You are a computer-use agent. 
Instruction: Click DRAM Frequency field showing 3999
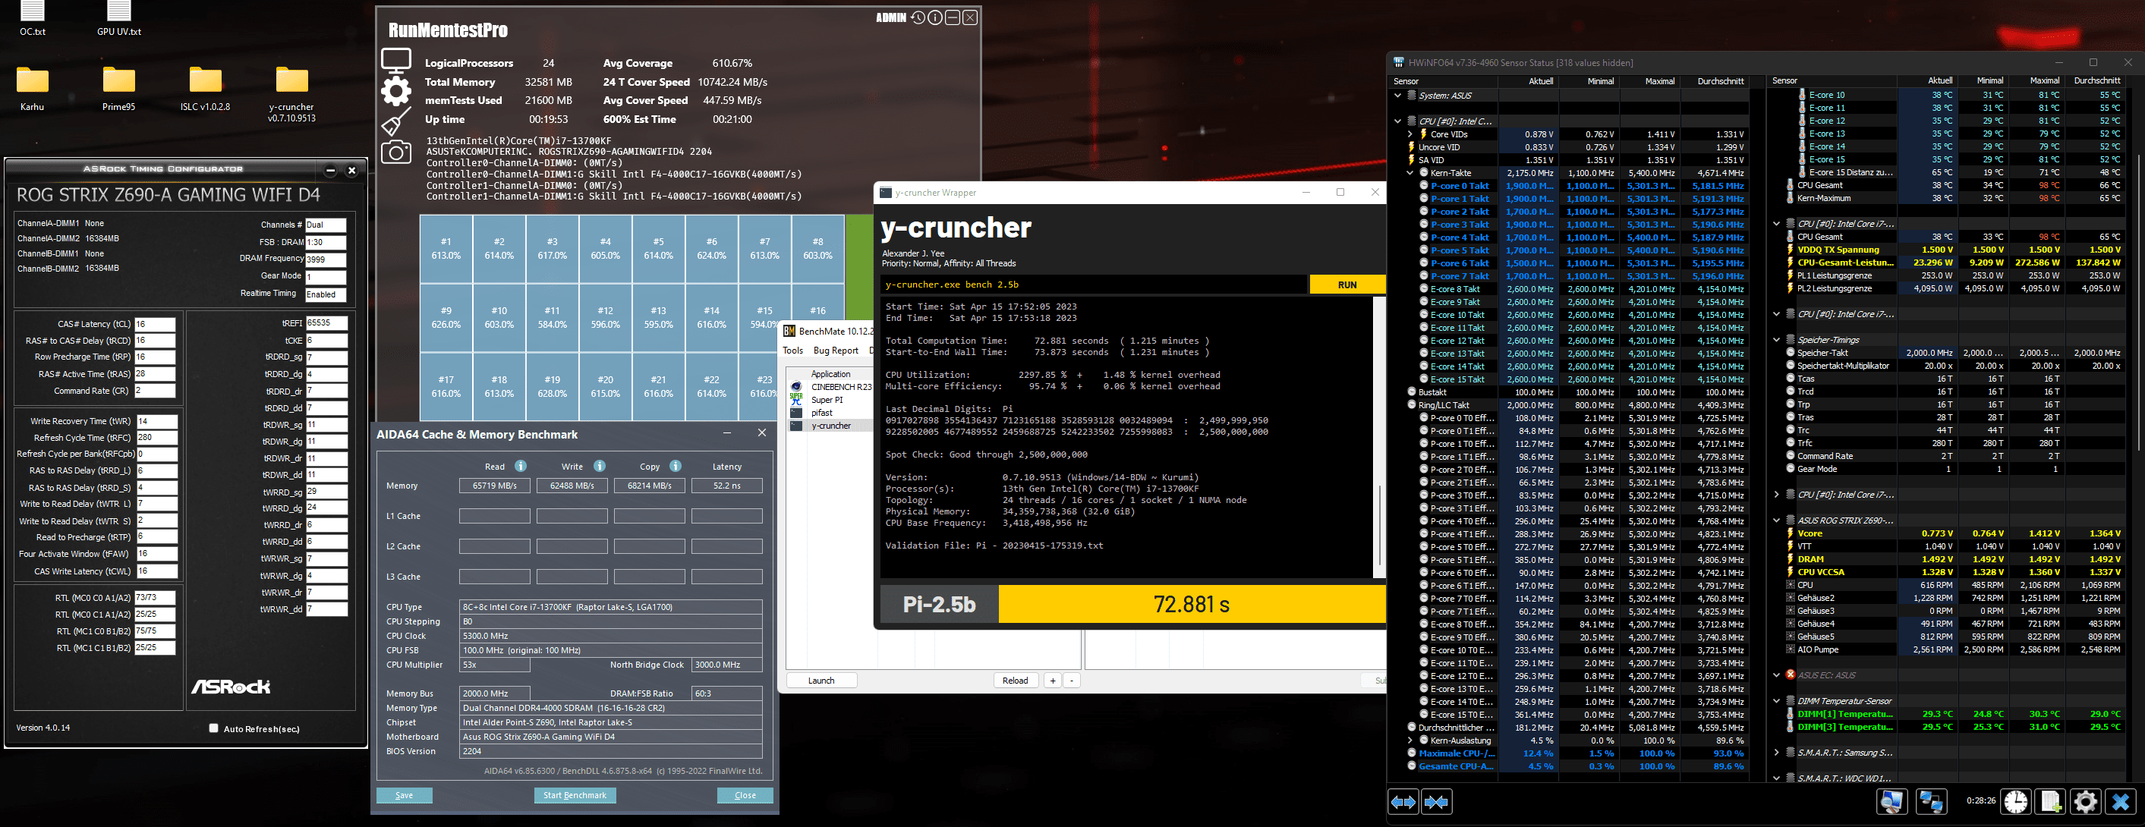(x=325, y=259)
